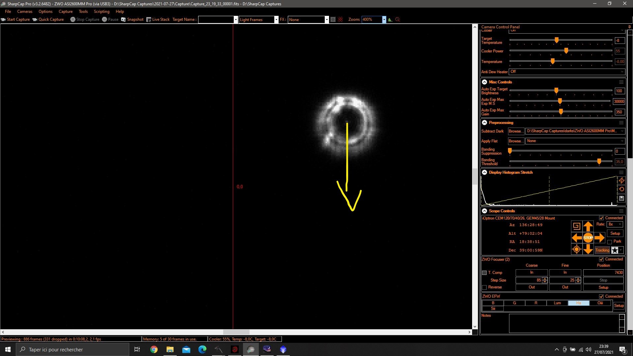The image size is (633, 356).
Task: Click Browse for Apply Flat
Action: (516, 141)
